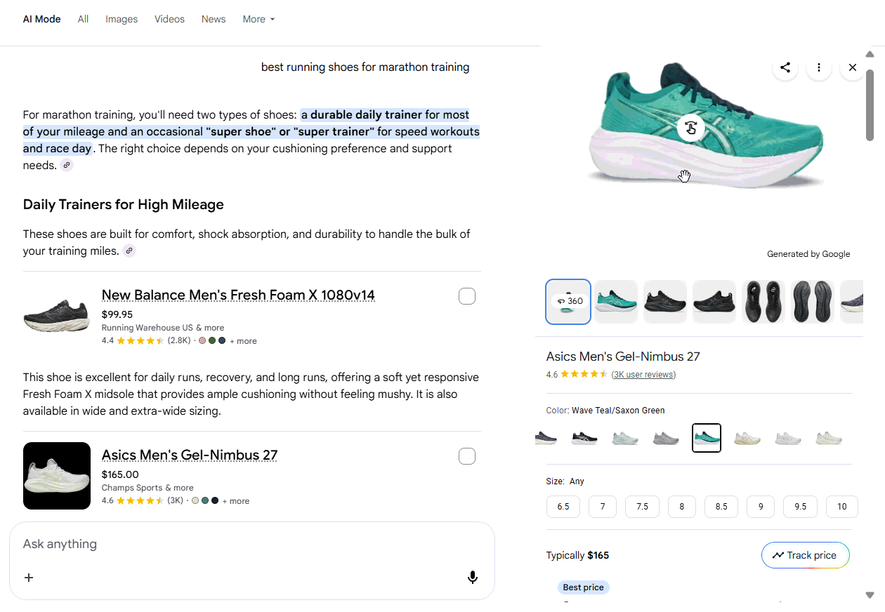The image size is (885, 612).
Task: Select the black shoes top-view thumbnail
Action: coord(763,302)
